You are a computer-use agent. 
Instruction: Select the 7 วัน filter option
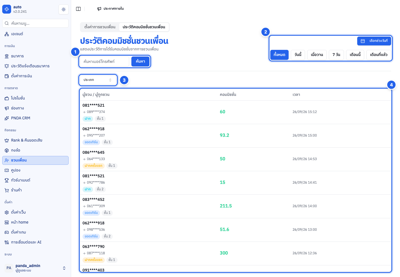[336, 55]
